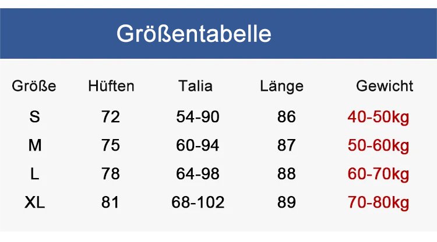The width and height of the screenshot is (437, 242).
Task: Select length value 87 for size M
Action: tap(286, 145)
